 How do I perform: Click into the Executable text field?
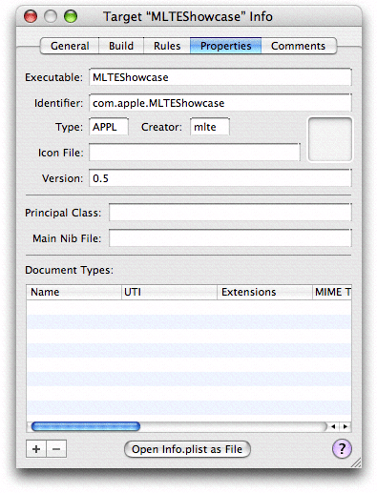(x=220, y=77)
